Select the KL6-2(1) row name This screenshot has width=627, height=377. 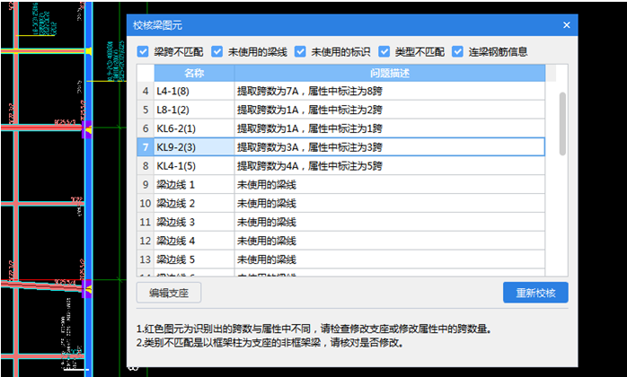(176, 128)
